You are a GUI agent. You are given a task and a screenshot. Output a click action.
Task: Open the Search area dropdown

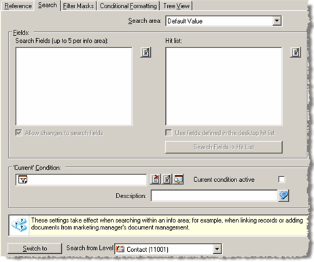[277, 21]
